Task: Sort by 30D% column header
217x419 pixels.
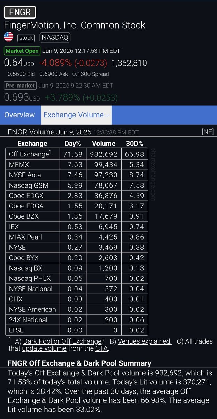Action: pos(134,143)
